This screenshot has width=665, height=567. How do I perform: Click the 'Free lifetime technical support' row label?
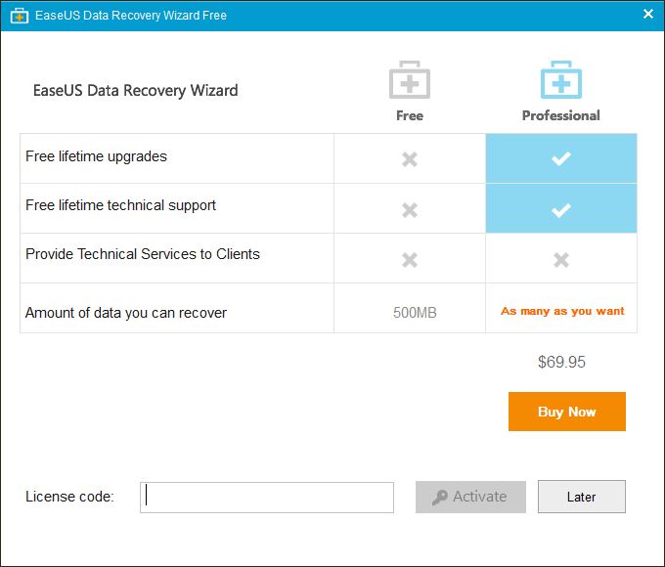(121, 205)
